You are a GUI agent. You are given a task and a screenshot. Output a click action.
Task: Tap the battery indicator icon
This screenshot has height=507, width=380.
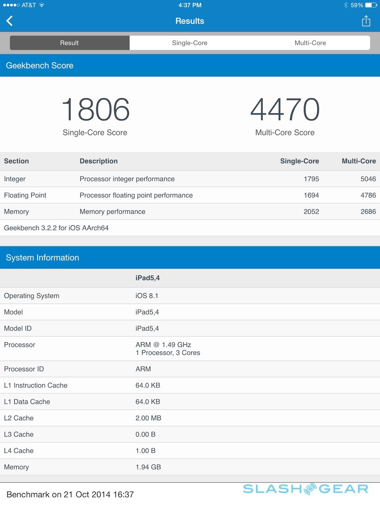coord(371,5)
